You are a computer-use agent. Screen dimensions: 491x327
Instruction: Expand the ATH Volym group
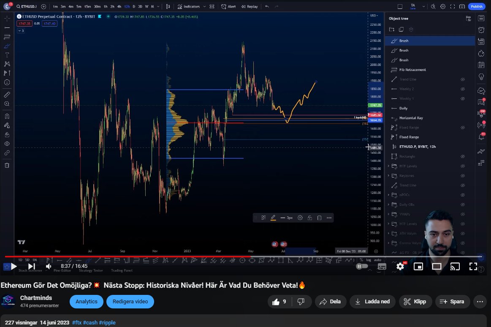[388, 233]
